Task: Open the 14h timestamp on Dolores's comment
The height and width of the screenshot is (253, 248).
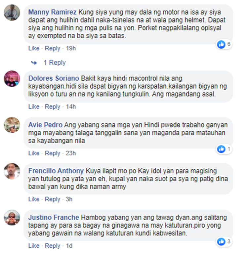Action: [71, 106]
